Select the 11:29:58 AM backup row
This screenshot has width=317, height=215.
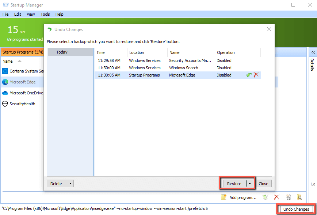177,60
